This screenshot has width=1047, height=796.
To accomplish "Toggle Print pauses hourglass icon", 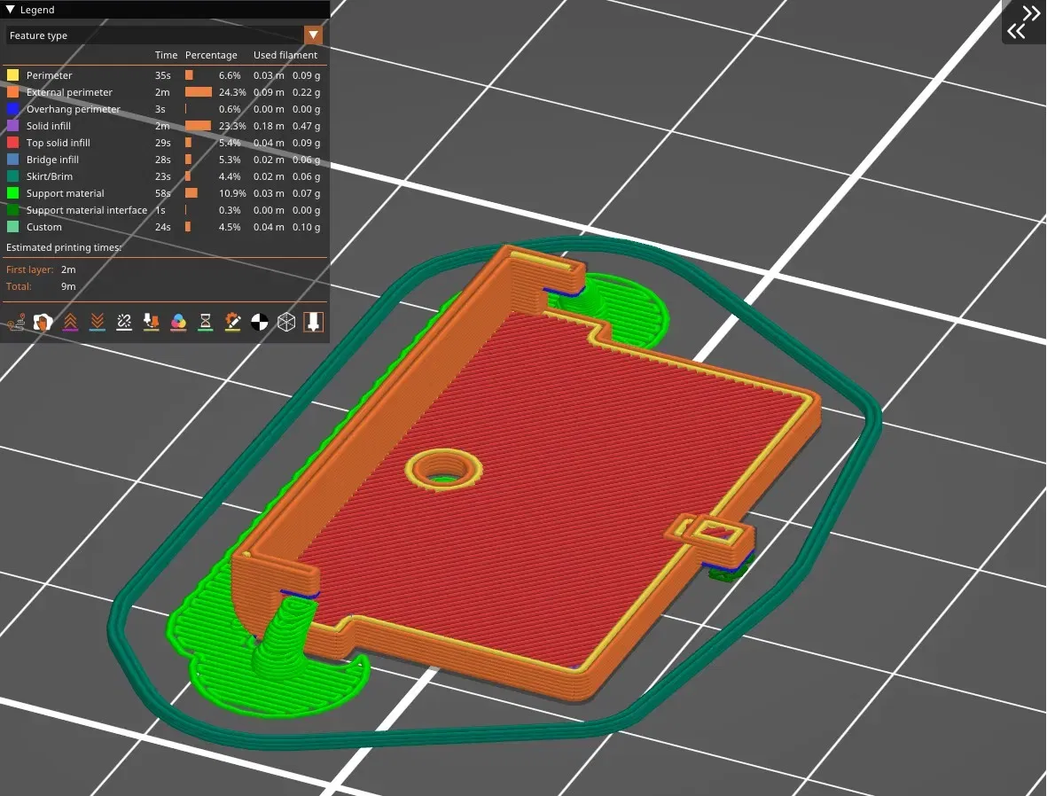I will tap(205, 323).
